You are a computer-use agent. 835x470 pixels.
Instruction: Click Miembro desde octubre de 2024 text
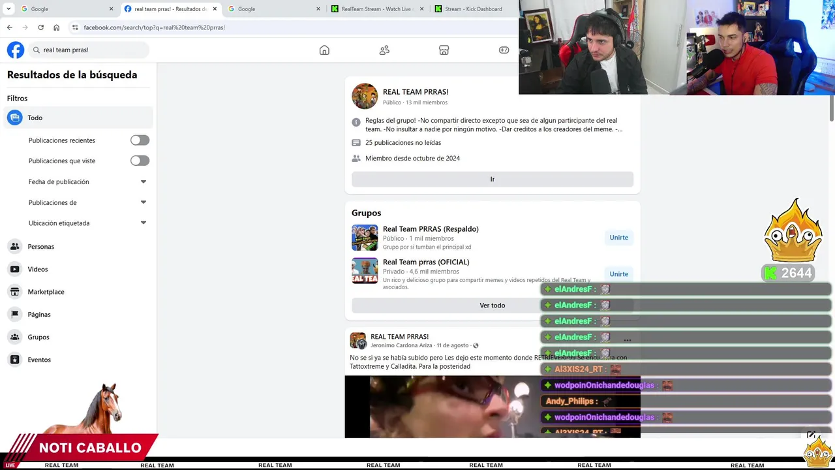(x=412, y=159)
